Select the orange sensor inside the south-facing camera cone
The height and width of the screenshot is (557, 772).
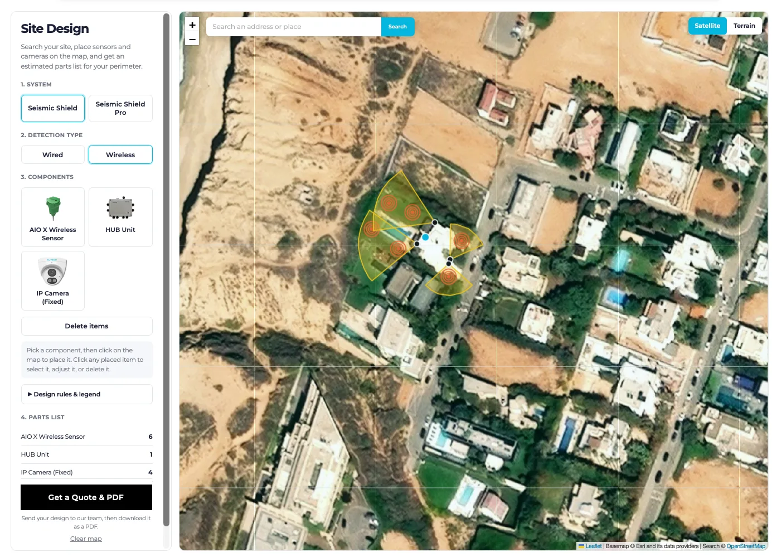[449, 275]
